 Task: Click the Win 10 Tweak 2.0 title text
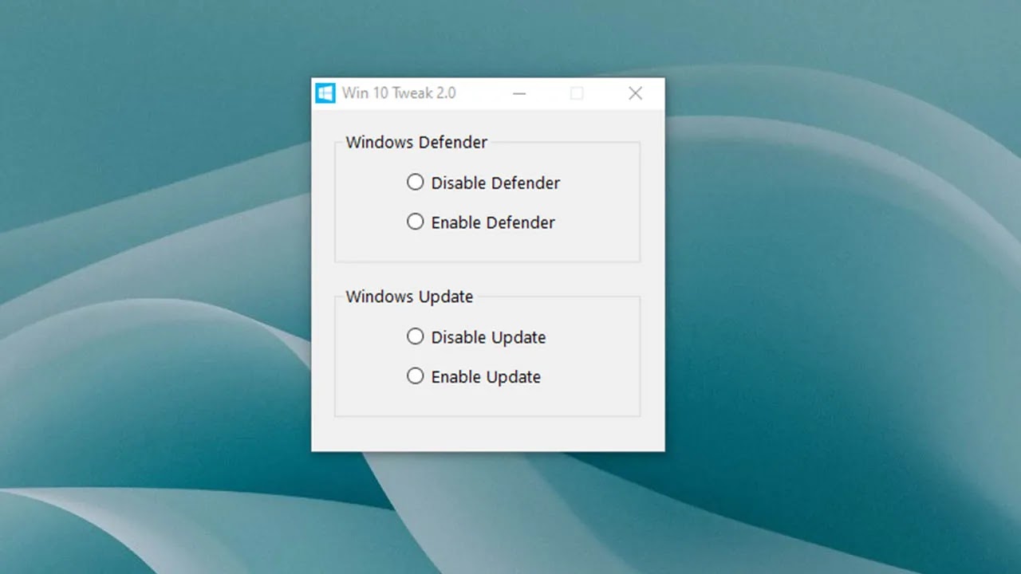click(399, 93)
